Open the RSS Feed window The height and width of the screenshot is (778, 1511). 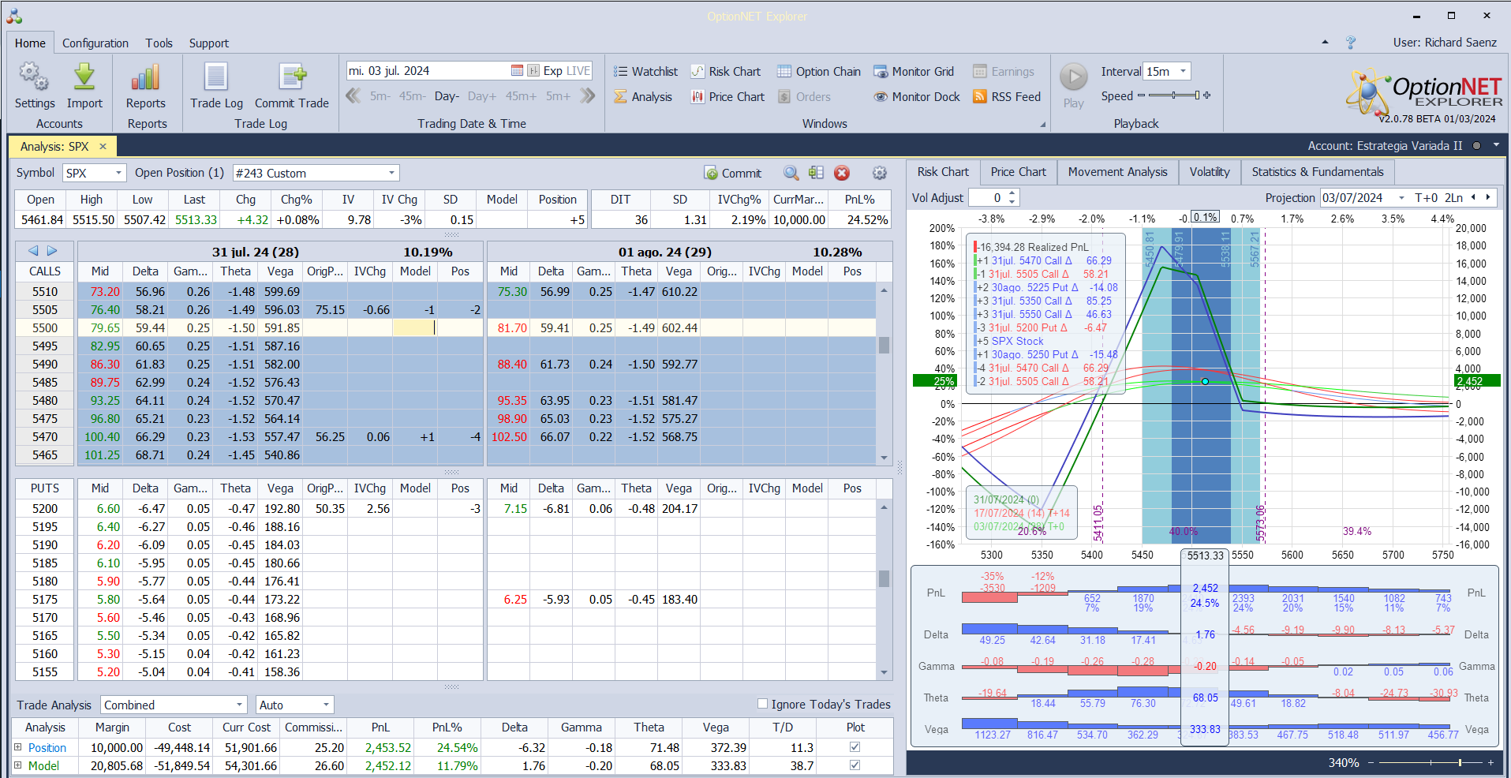click(x=1007, y=97)
